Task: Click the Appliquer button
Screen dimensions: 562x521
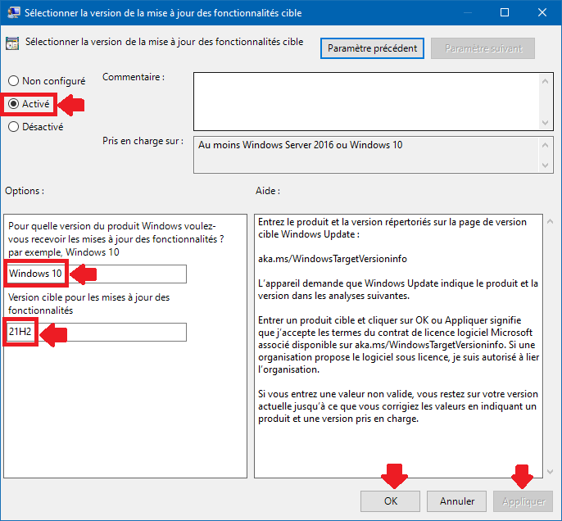Action: tap(523, 501)
